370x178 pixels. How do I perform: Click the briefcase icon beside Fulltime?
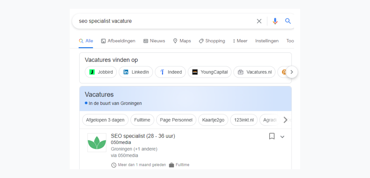pyautogui.click(x=172, y=165)
